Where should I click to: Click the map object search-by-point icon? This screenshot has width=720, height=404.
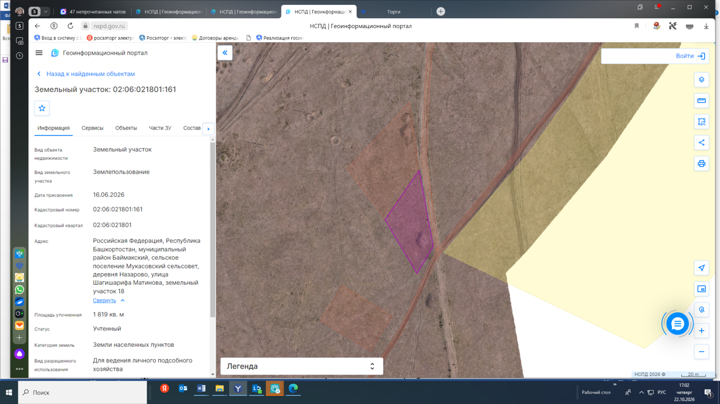[701, 310]
